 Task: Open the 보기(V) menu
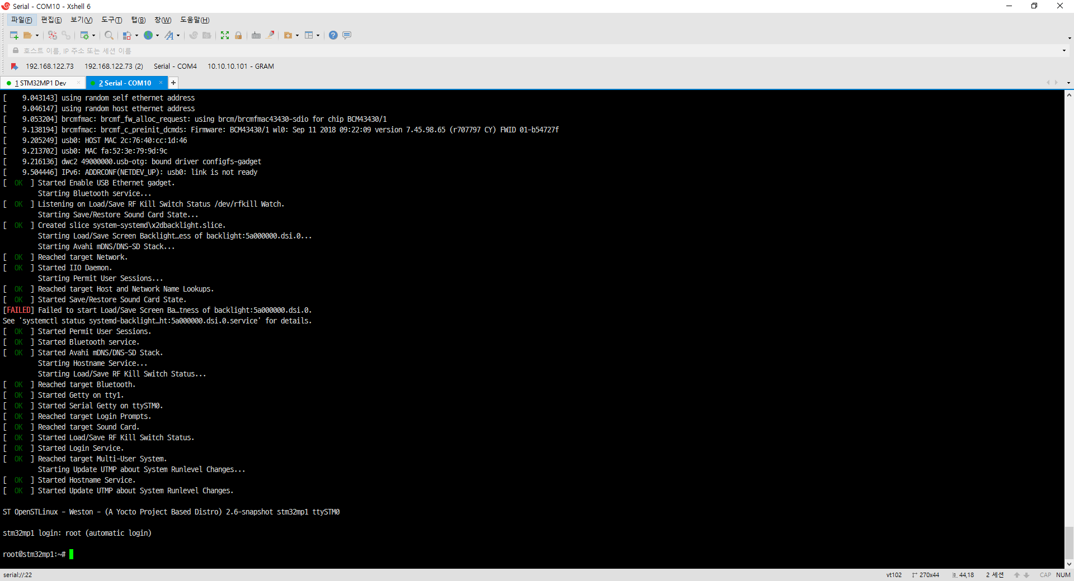[82, 20]
